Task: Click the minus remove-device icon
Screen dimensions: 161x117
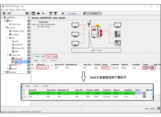Action: coord(9,13)
